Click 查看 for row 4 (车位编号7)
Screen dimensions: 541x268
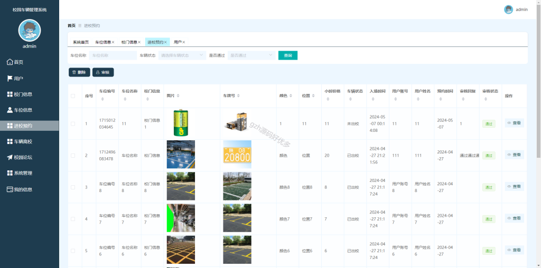pyautogui.click(x=514, y=218)
